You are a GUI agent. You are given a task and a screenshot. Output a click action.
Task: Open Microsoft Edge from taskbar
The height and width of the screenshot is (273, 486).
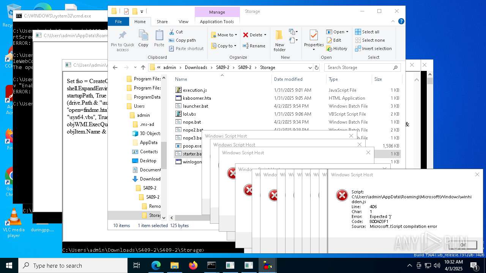156,265
